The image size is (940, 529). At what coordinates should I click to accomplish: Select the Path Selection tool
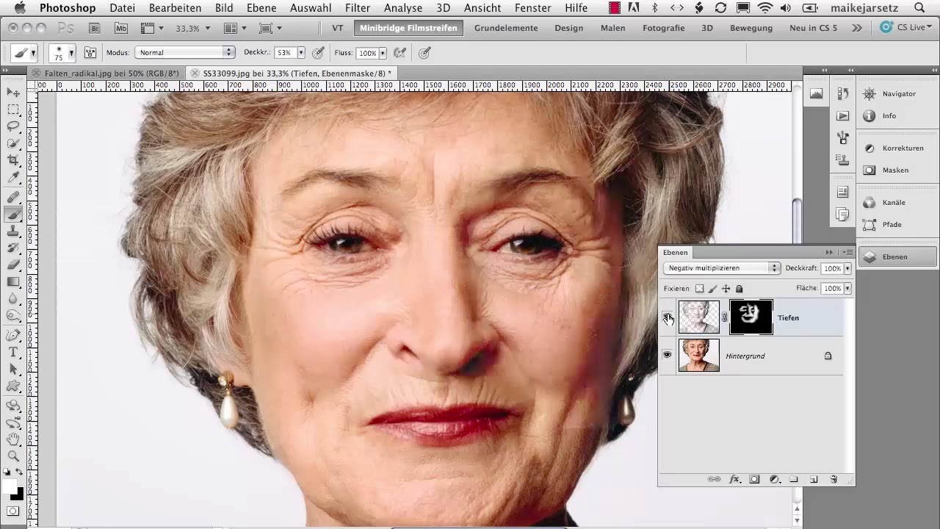pos(13,370)
